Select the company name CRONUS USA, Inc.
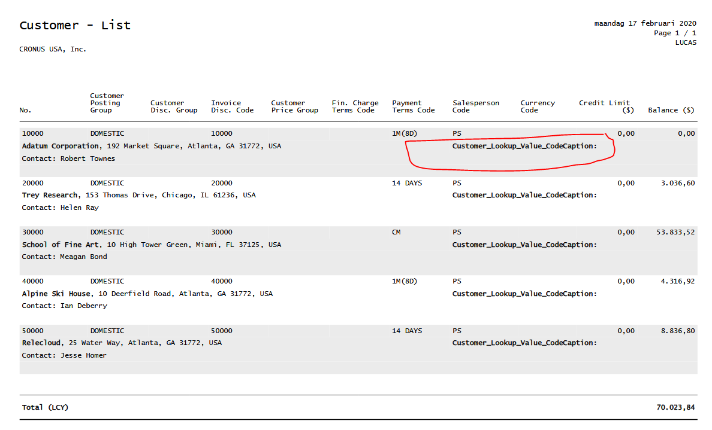Screen dimensions: 712x430 click(53, 49)
